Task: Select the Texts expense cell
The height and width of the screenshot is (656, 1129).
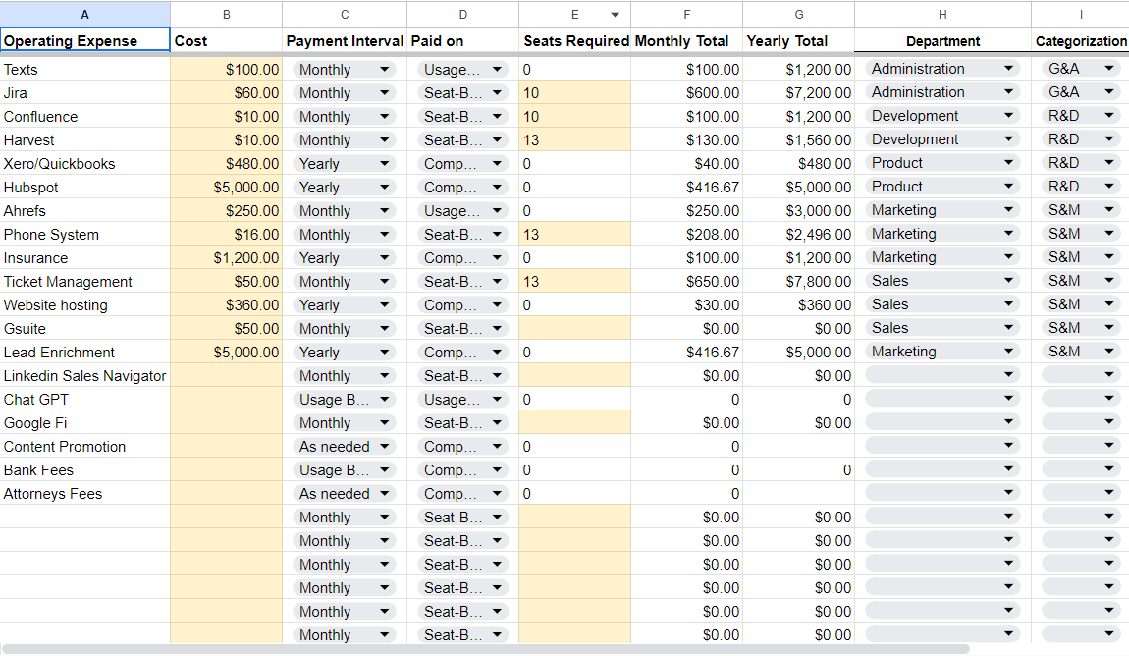Action: (x=85, y=70)
